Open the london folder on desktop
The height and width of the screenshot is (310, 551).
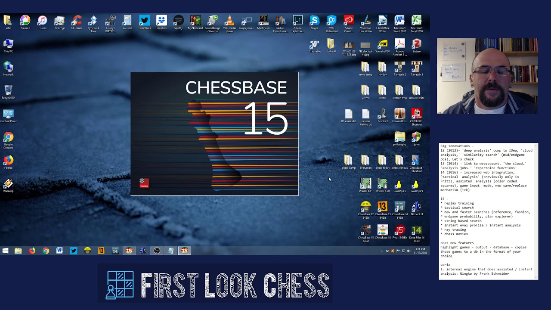coord(382,69)
